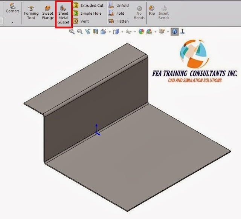Click the Insert Bends command
241x219 pixels.
(164, 13)
